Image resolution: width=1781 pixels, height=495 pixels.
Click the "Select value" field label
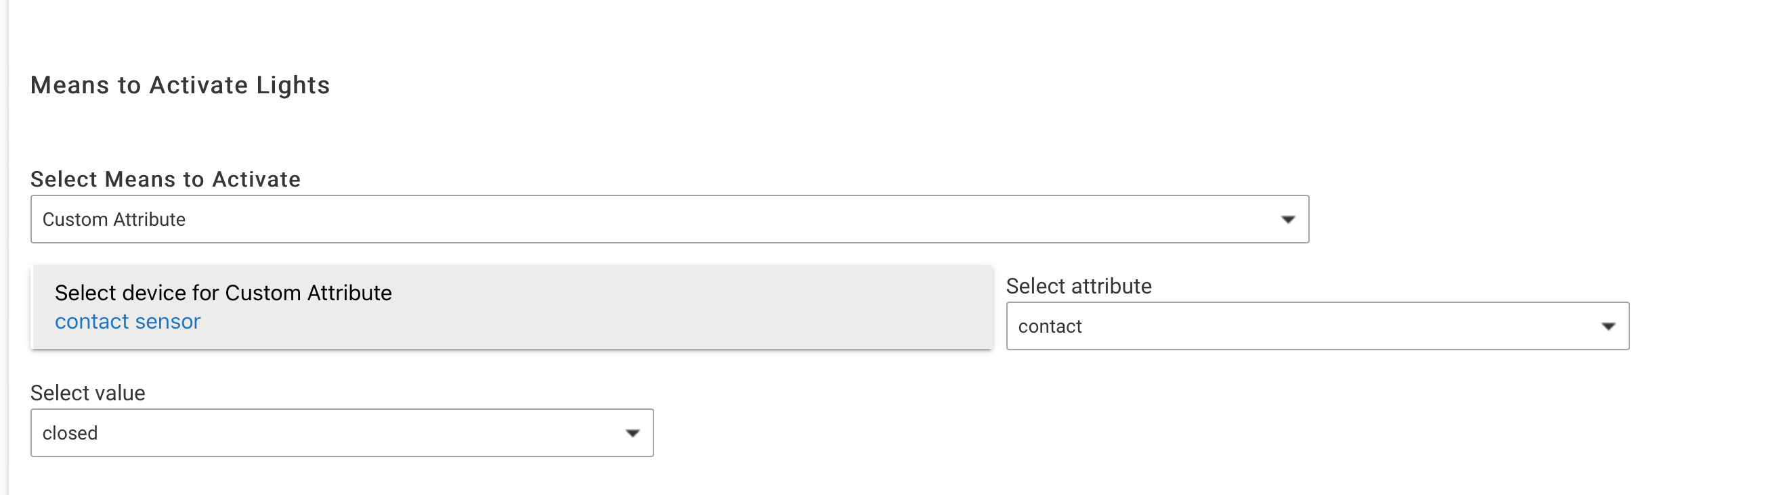click(88, 394)
